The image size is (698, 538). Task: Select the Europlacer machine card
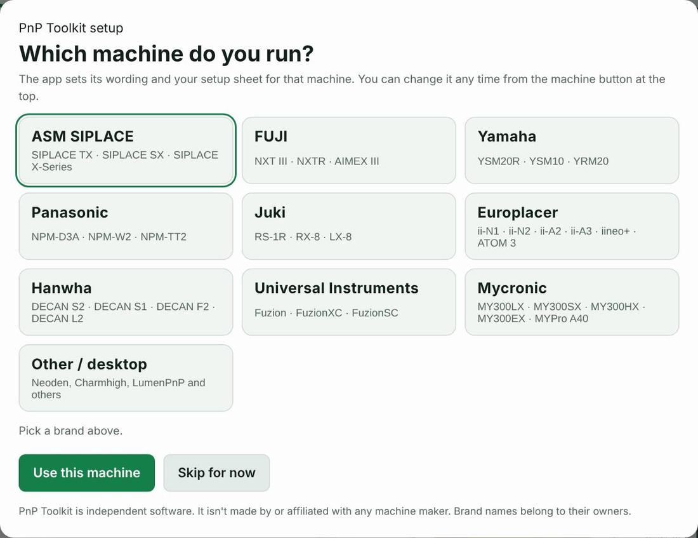tap(572, 226)
